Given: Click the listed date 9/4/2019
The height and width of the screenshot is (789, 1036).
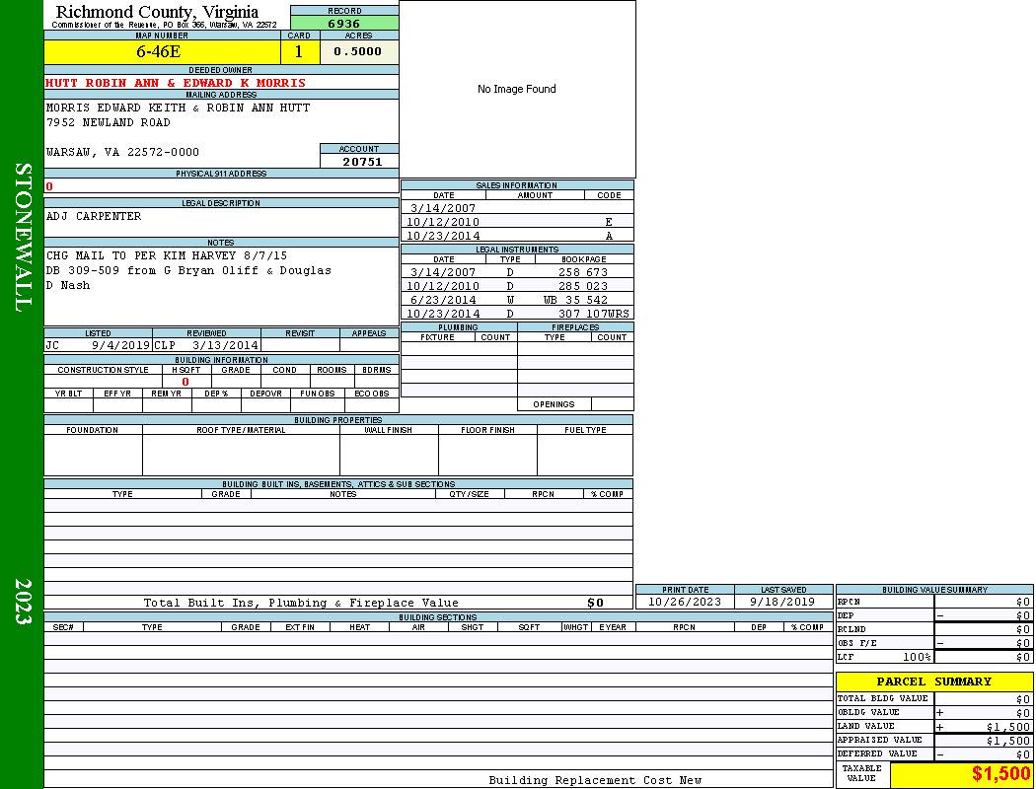Looking at the screenshot, I should [120, 345].
